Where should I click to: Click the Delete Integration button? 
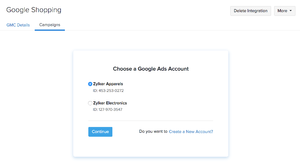250,11
